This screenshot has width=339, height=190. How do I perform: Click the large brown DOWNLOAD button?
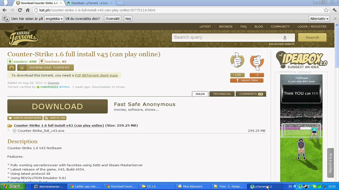57,106
